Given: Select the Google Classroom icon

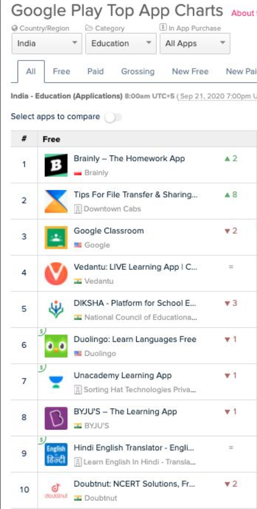Looking at the screenshot, I should 56,237.
